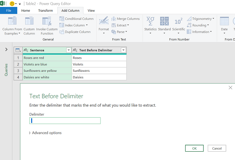The width and height of the screenshot is (235, 160).
Task: Click the Statistics sigma icon
Action: point(150,21)
